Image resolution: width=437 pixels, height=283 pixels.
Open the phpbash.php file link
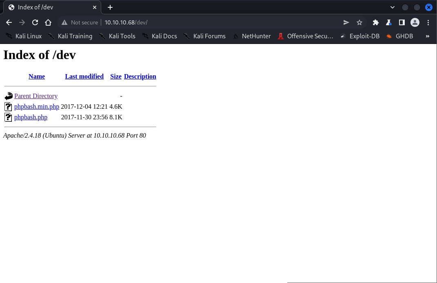31,117
